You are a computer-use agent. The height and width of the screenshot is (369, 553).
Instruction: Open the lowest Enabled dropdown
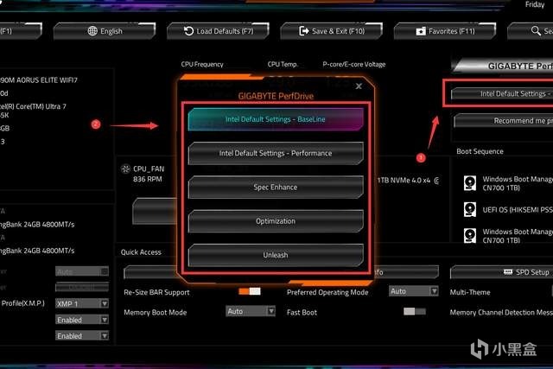(x=82, y=335)
